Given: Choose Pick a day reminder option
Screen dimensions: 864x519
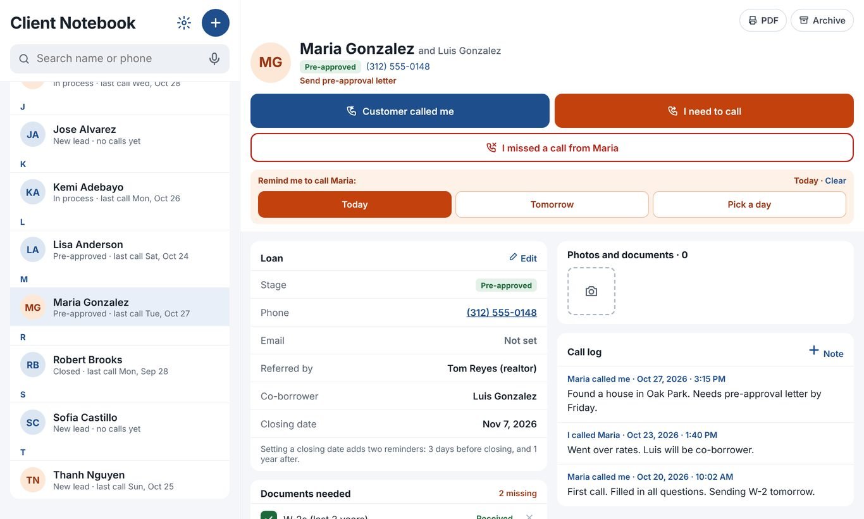Looking at the screenshot, I should [x=750, y=204].
